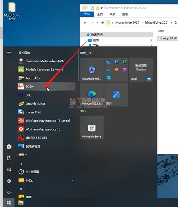The image size is (178, 207).
Task: Click the Explorer back navigation arrow
Action: pos(85,23)
